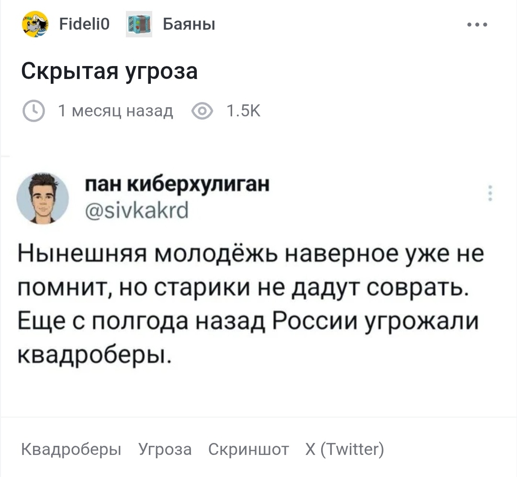Viewport: 517px width, 477px height.
Task: Click the @sivkakrd handle
Action: pyautogui.click(x=136, y=209)
